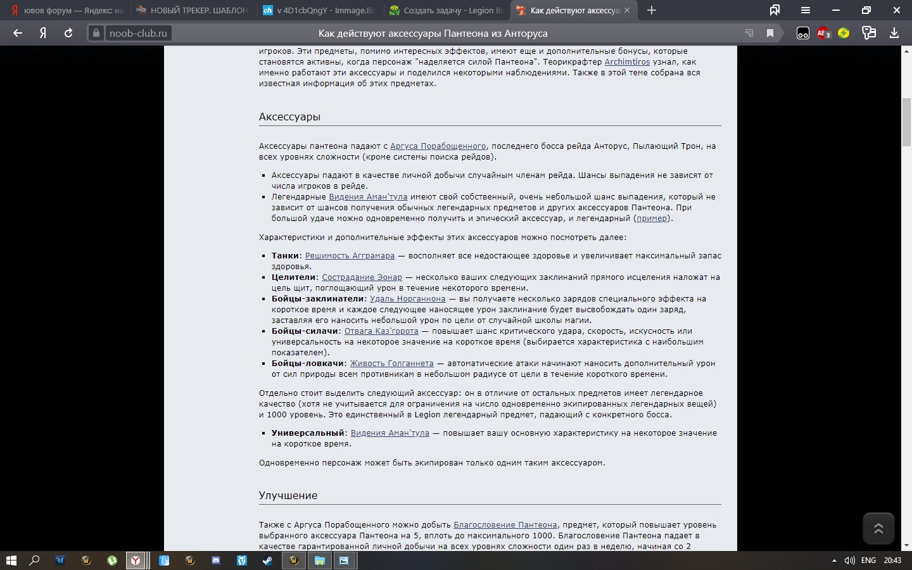Screen dimensions: 912x570
Task: Toggle the ENG keyboard language indicator
Action: tap(868, 560)
